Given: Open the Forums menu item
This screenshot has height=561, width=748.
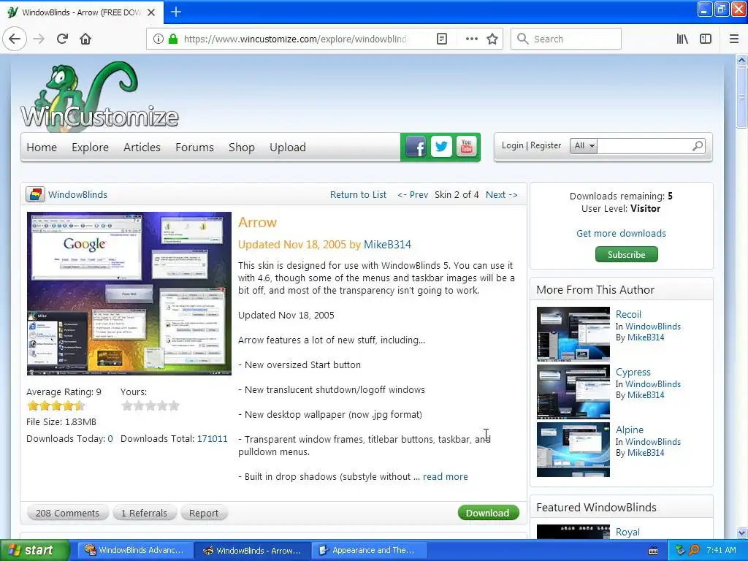Looking at the screenshot, I should coord(194,148).
